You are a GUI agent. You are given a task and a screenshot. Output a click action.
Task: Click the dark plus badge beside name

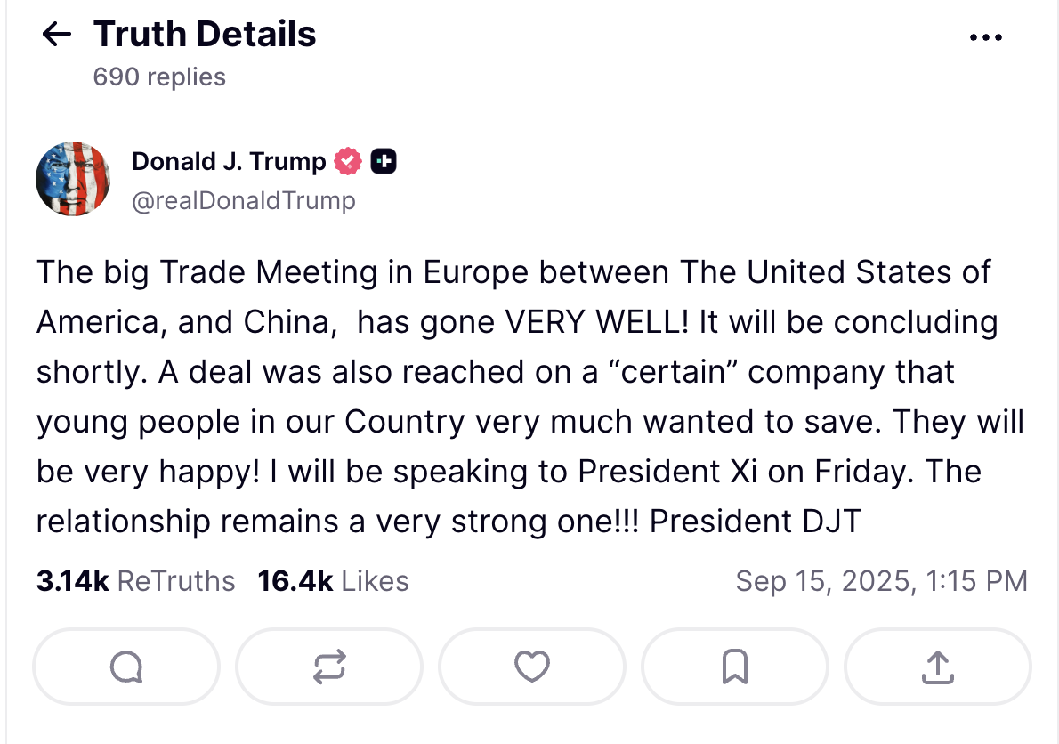click(x=383, y=161)
